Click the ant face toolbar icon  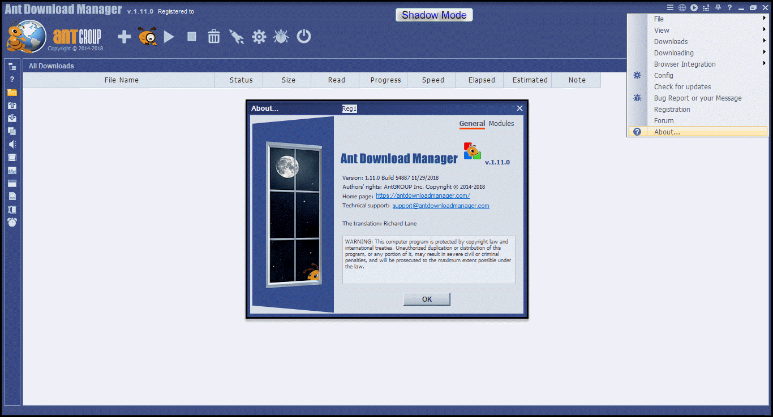coord(148,37)
